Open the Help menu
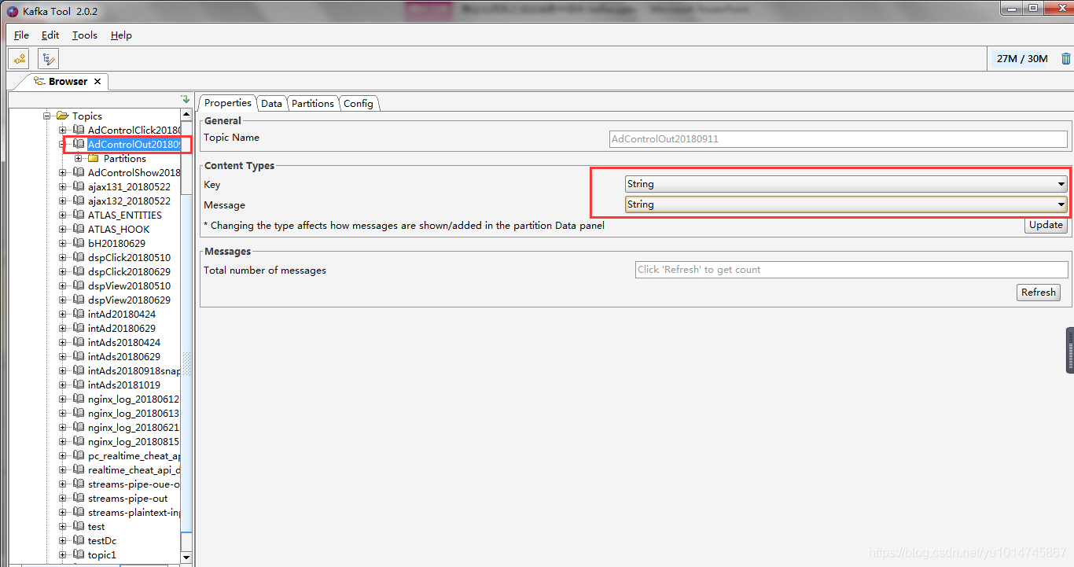The image size is (1074, 567). 121,35
